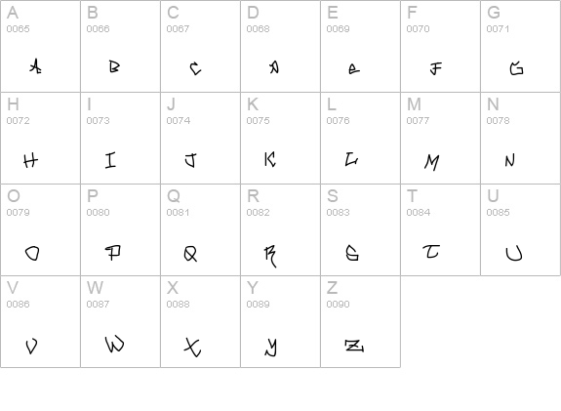Select the handwritten V glyph cell
This screenshot has height=411, width=561.
40,321
